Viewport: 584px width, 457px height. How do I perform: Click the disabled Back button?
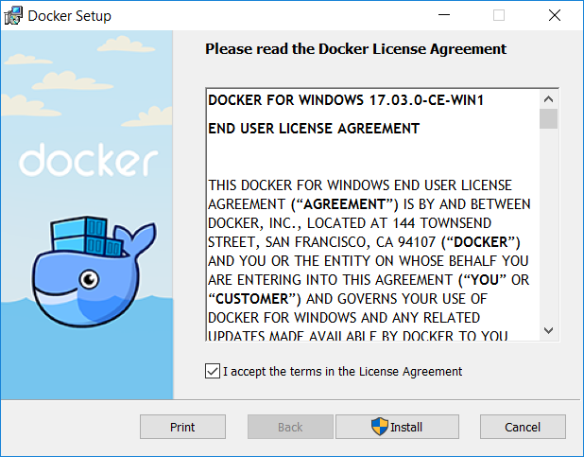point(290,427)
